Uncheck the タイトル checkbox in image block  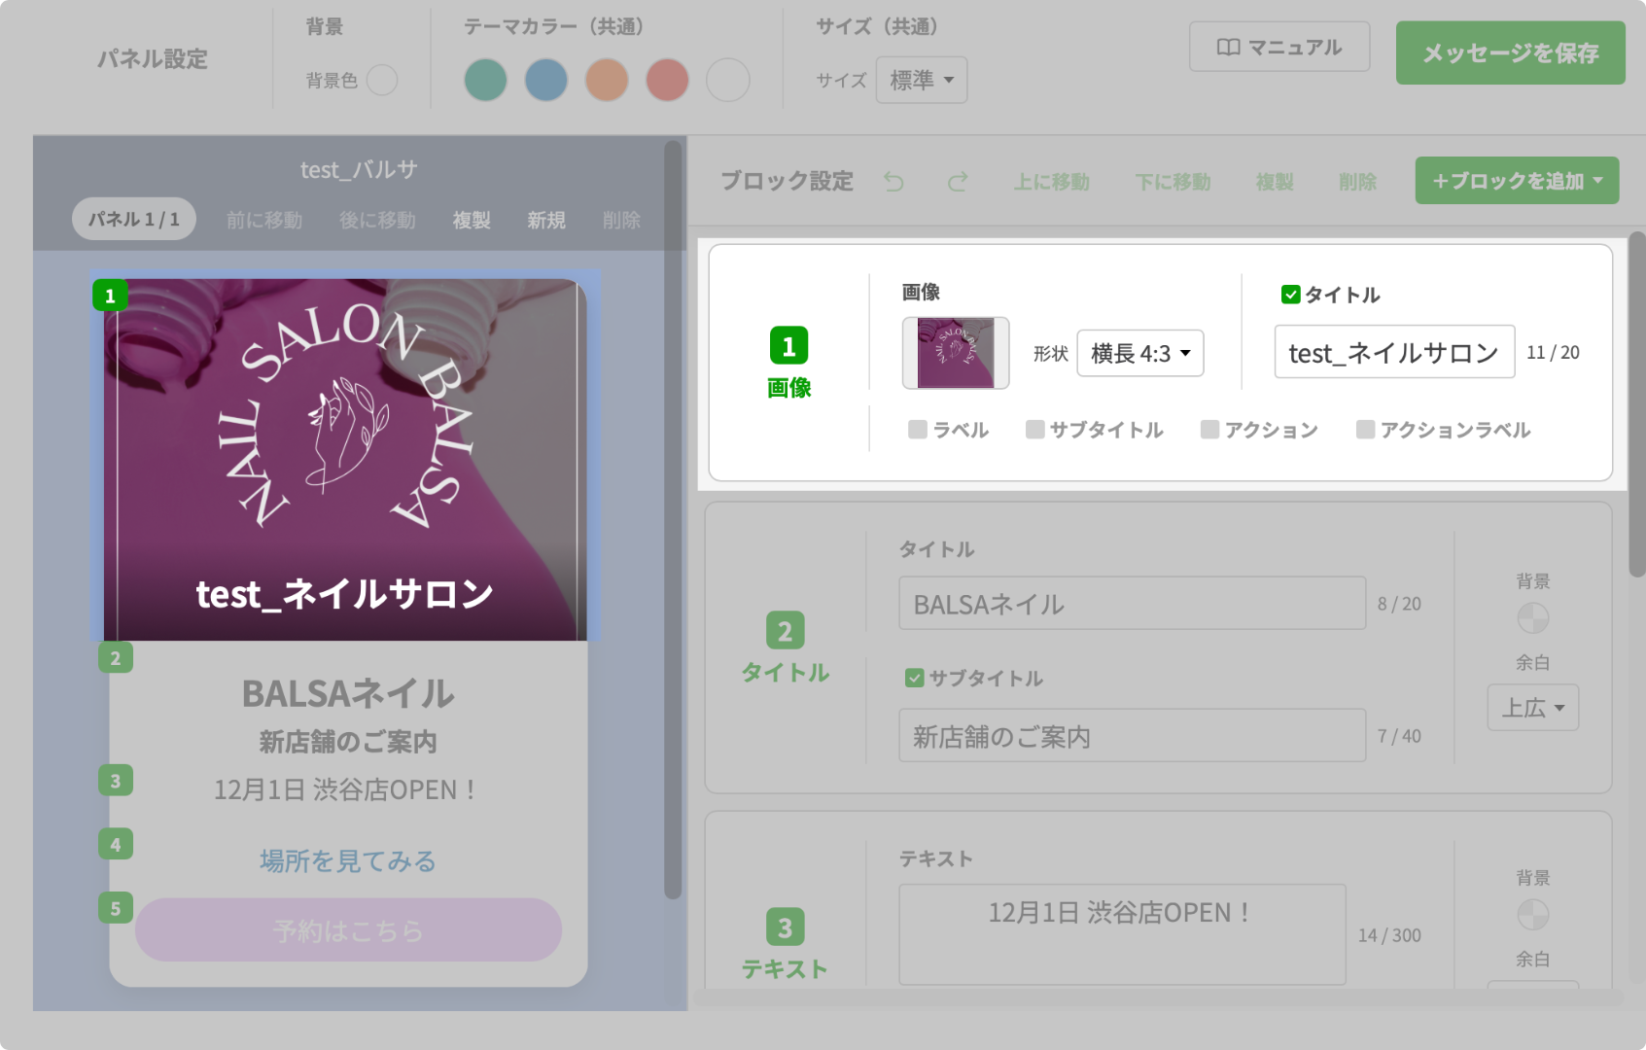tap(1290, 295)
